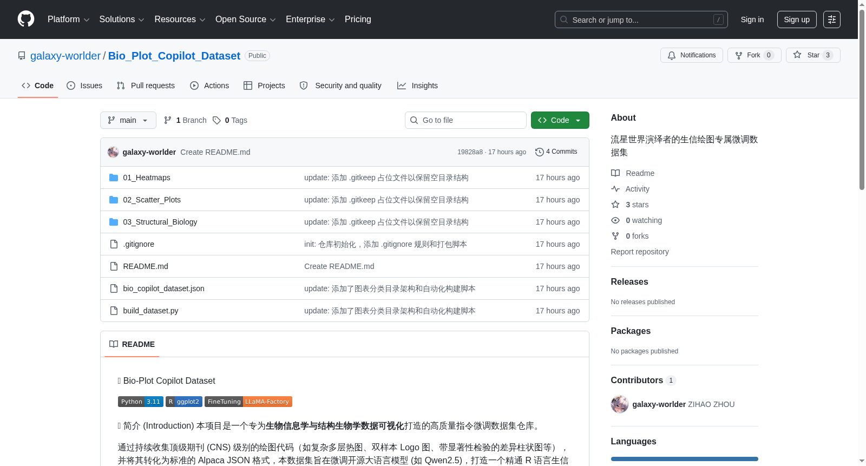Expand the Resources menu
The image size is (866, 466).
point(180,19)
